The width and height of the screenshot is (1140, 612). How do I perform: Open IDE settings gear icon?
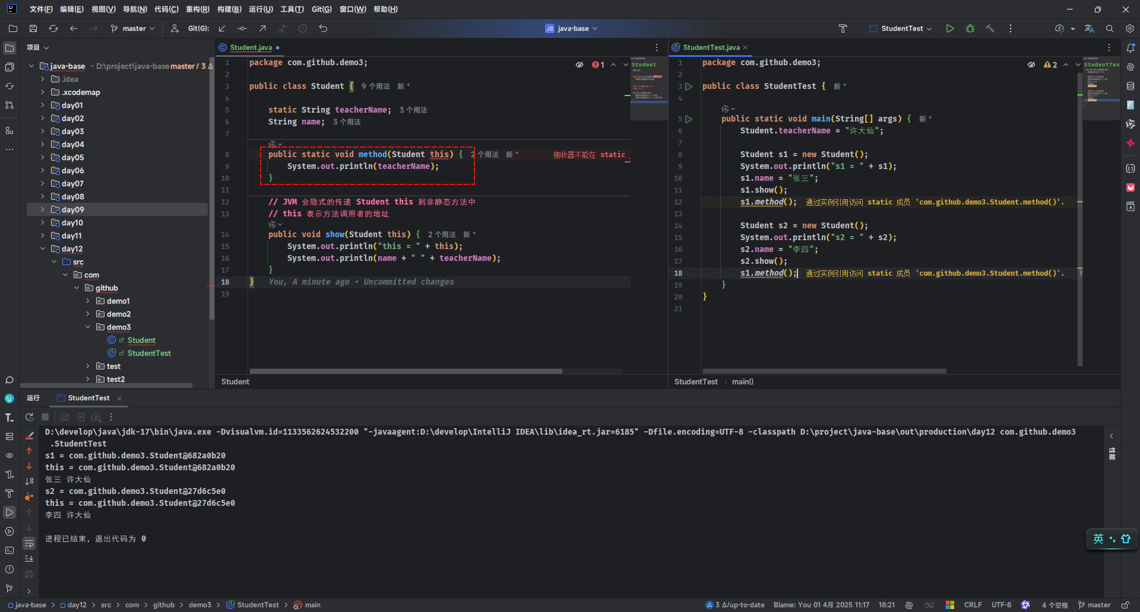(1129, 28)
